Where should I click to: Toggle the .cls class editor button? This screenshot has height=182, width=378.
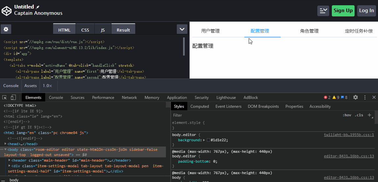[359, 115]
